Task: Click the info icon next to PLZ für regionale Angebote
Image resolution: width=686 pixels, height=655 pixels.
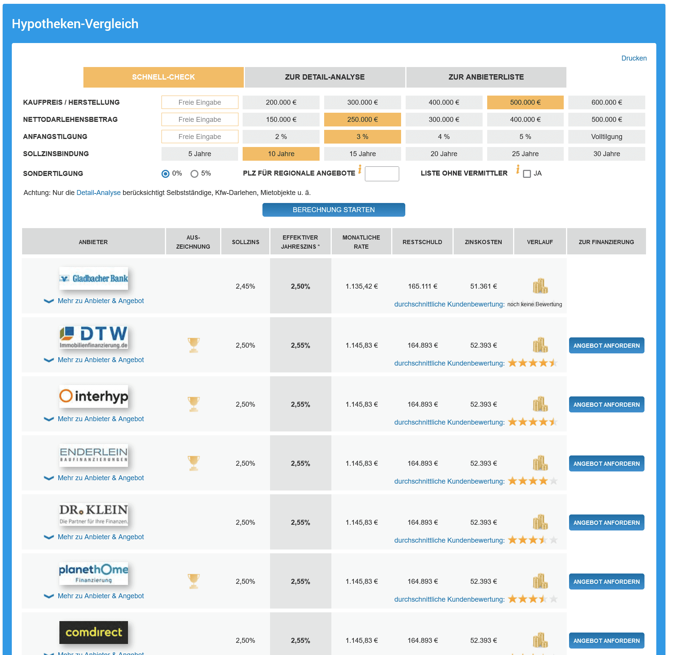Action: (360, 169)
